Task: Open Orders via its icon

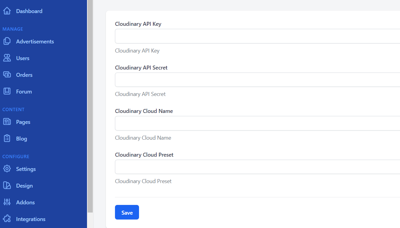Action: [7, 75]
